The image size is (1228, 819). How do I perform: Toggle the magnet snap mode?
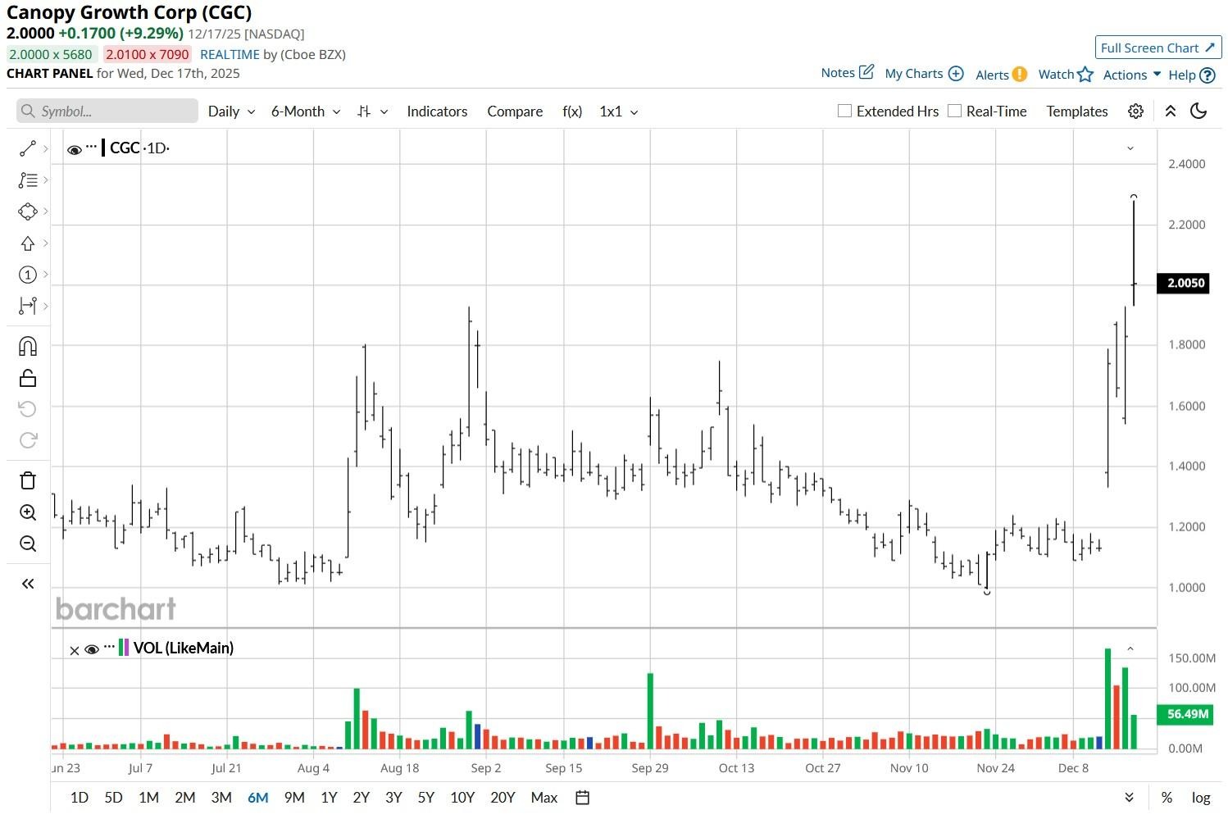pos(28,346)
